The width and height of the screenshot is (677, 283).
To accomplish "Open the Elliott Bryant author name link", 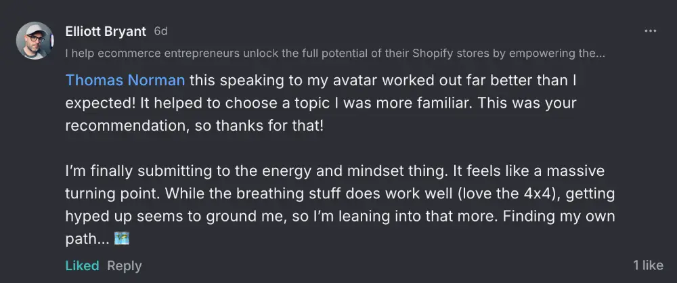I will pos(106,31).
